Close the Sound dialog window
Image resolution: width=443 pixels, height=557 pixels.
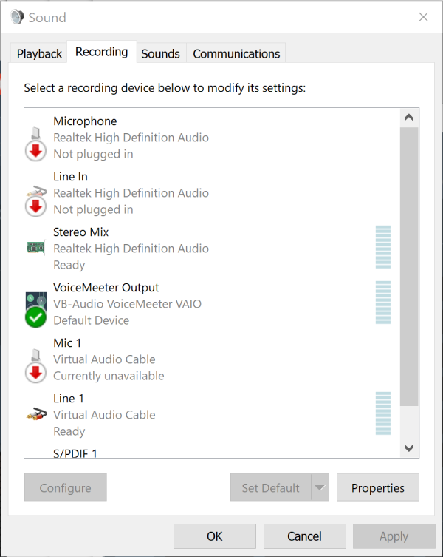tap(423, 17)
